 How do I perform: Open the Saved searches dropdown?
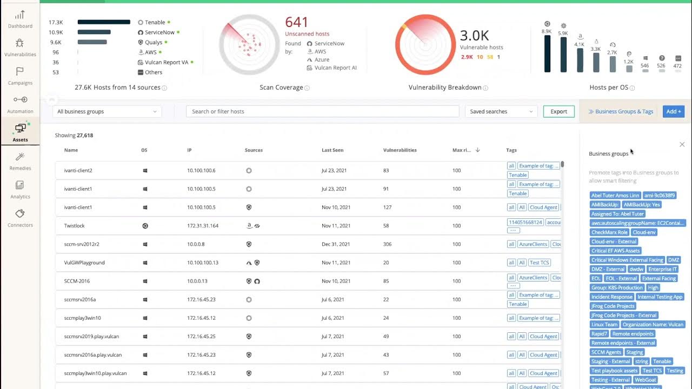pyautogui.click(x=500, y=111)
